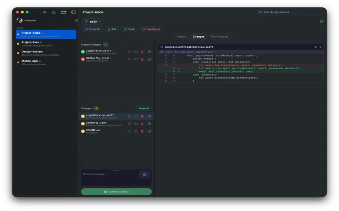The image size is (339, 211).
Task: Select the Changes tab
Action: click(198, 37)
